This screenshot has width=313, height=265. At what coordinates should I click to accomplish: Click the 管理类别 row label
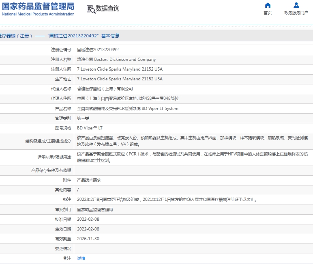(x=63, y=118)
